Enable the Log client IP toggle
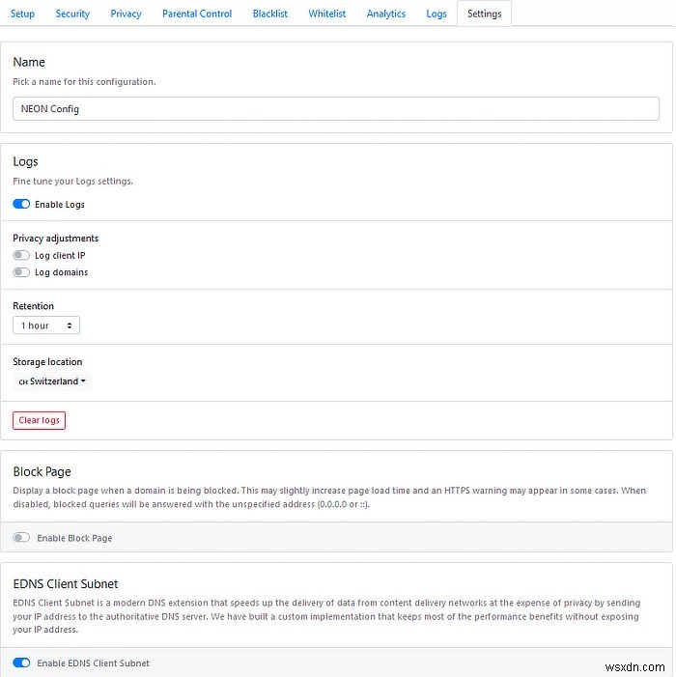676x677 pixels. [21, 256]
